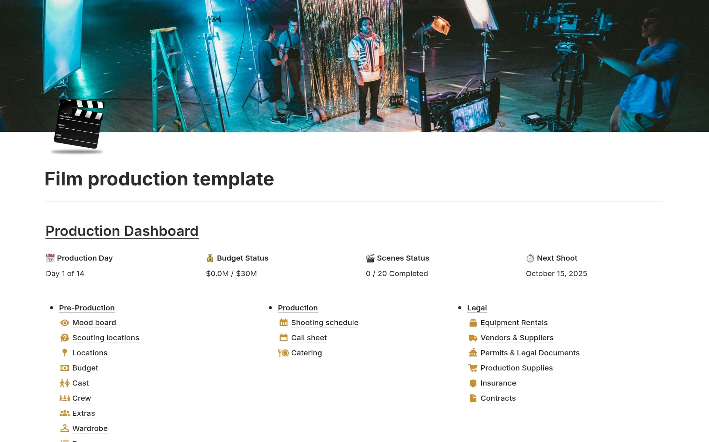Click the shield icon next to Insurance
This screenshot has width=709, height=442.
coord(473,383)
